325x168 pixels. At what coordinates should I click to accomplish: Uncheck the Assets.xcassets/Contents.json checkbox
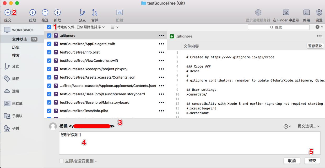49,77
